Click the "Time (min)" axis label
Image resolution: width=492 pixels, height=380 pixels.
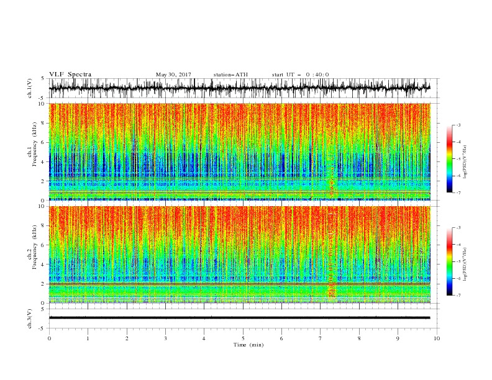pos(248,345)
